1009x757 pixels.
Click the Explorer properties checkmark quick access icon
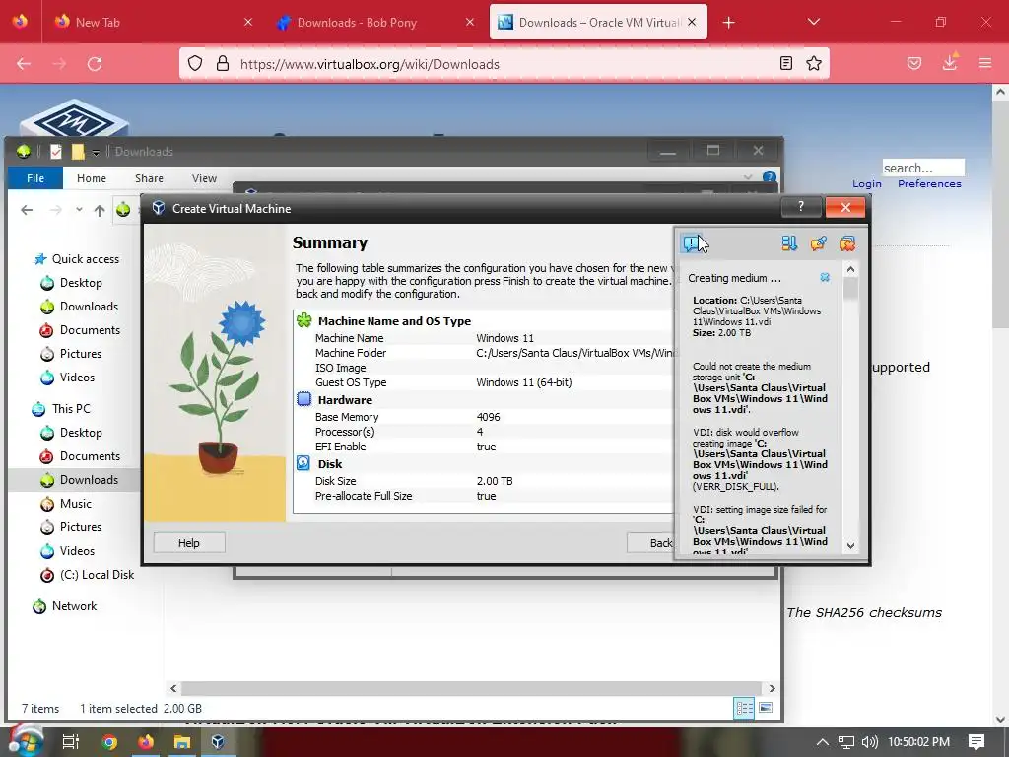click(56, 151)
